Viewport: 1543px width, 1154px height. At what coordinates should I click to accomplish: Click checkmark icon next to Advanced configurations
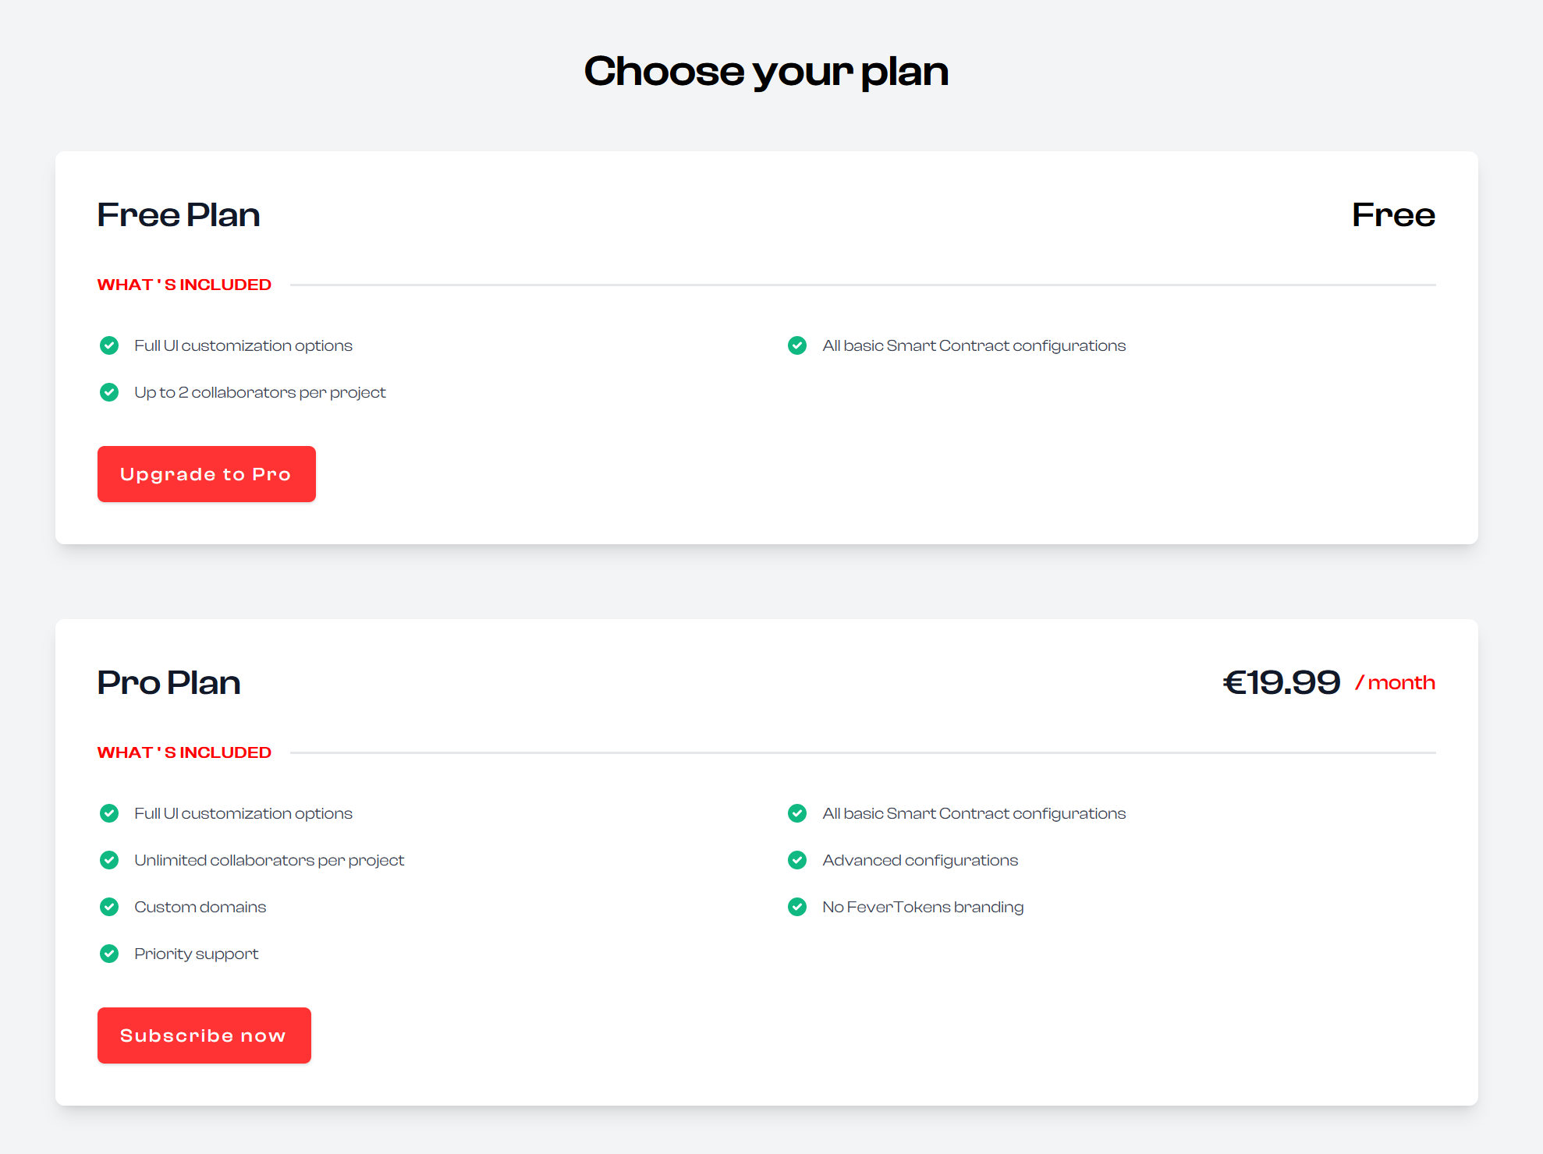tap(797, 860)
